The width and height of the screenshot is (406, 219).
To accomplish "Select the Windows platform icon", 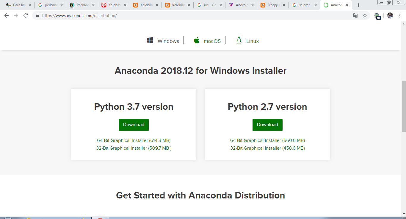I will [x=150, y=40].
